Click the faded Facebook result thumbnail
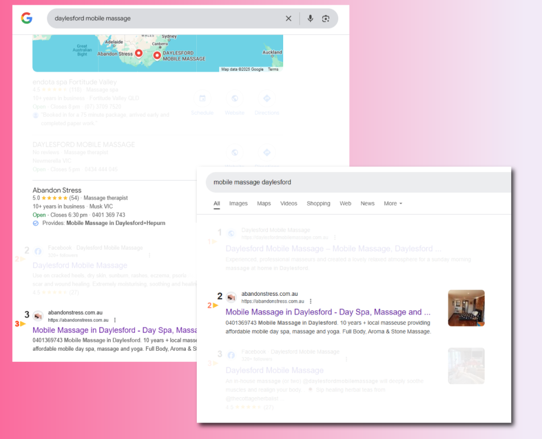 pos(466,366)
